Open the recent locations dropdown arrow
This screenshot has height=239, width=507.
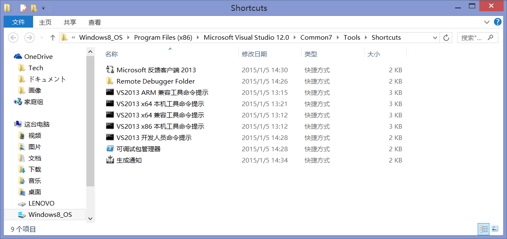click(41, 38)
